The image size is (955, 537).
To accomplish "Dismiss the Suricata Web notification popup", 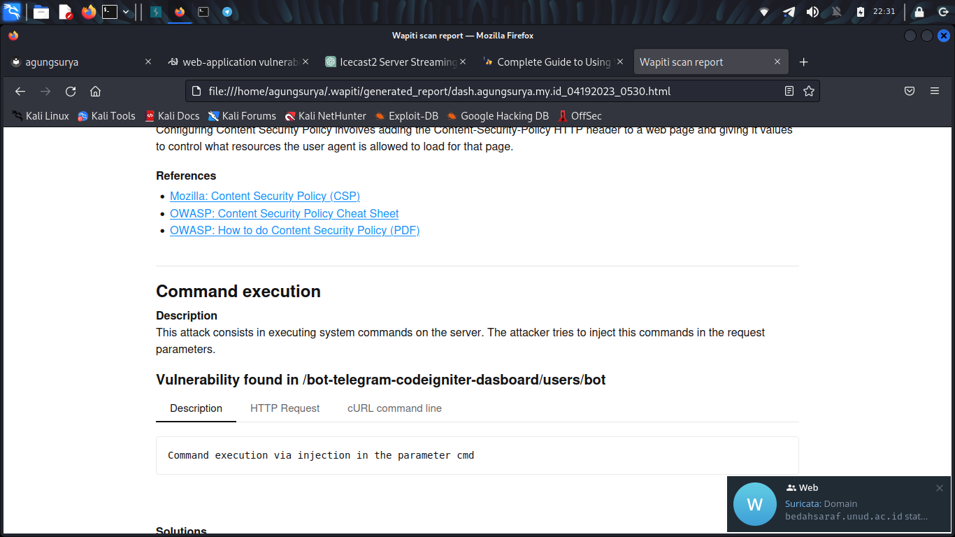I will [940, 488].
